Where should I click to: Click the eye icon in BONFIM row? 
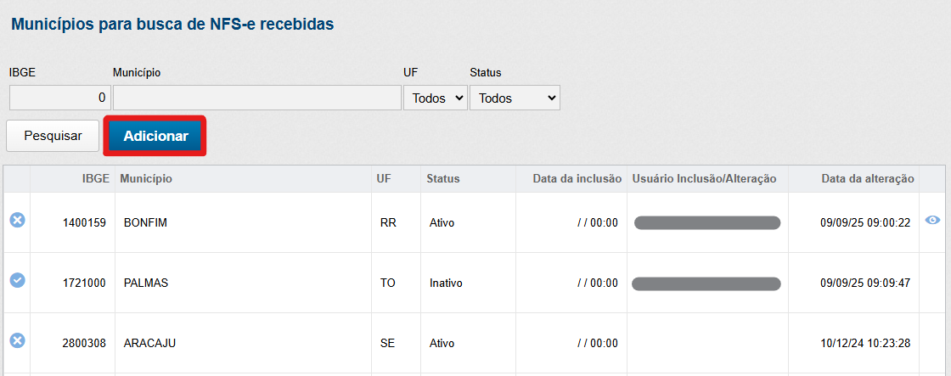(931, 220)
